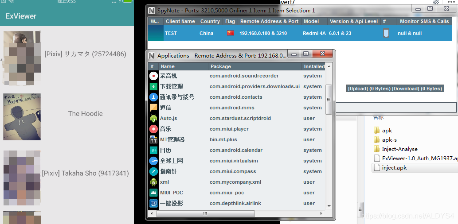Click the scroll up arrow in Applications list

(x=329, y=66)
